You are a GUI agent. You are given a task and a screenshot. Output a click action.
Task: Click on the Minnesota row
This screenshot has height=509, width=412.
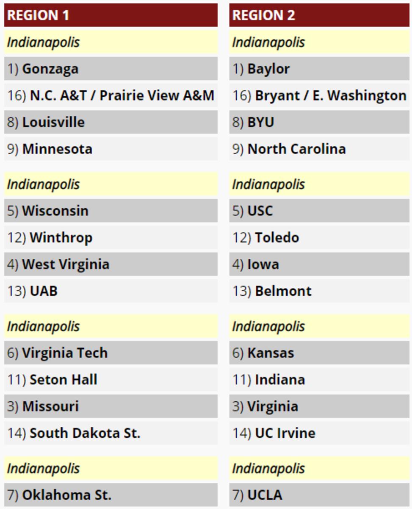click(x=111, y=149)
